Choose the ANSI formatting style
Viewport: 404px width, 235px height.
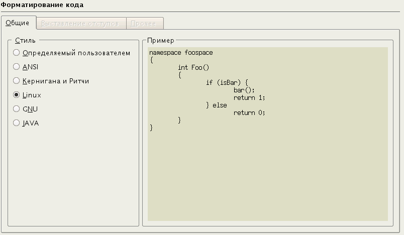[x=17, y=67]
